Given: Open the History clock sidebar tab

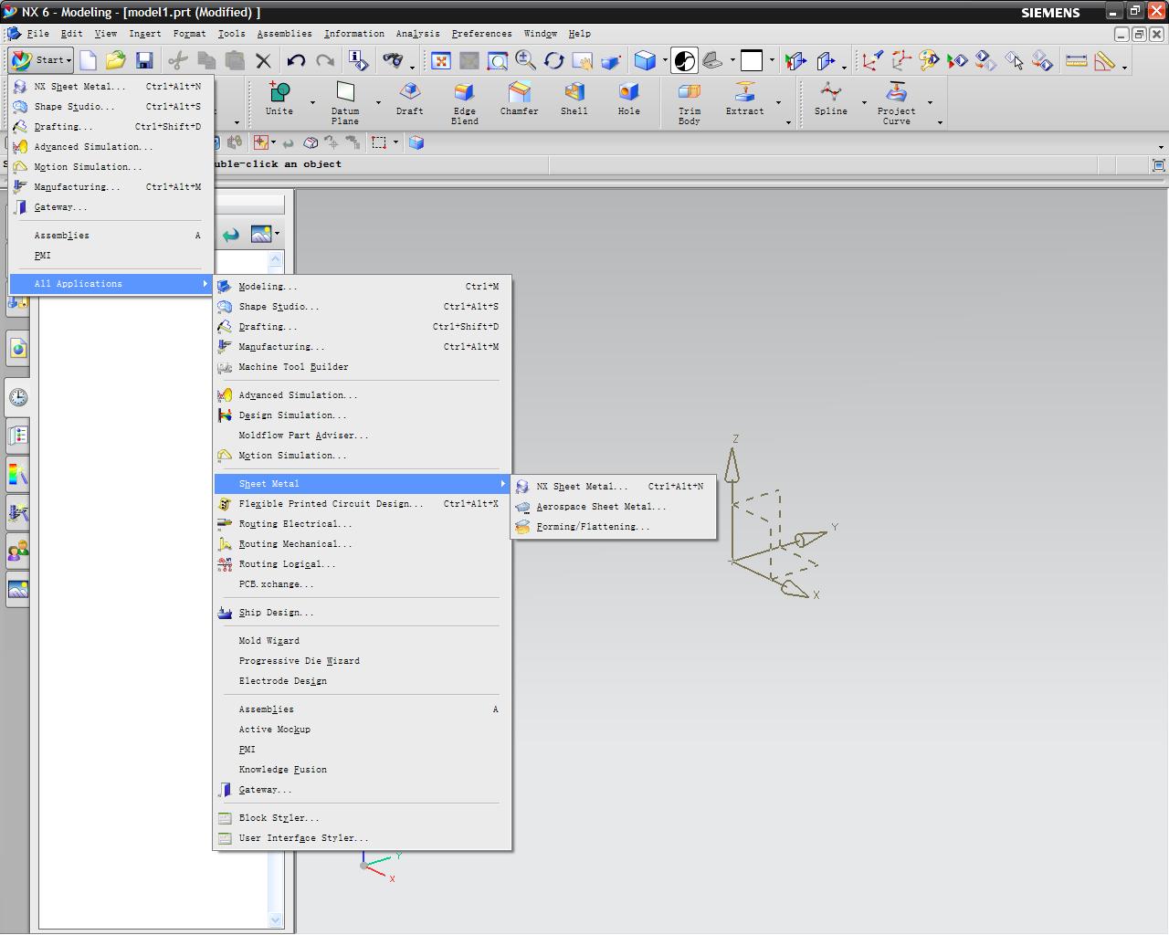Looking at the screenshot, I should tap(18, 397).
